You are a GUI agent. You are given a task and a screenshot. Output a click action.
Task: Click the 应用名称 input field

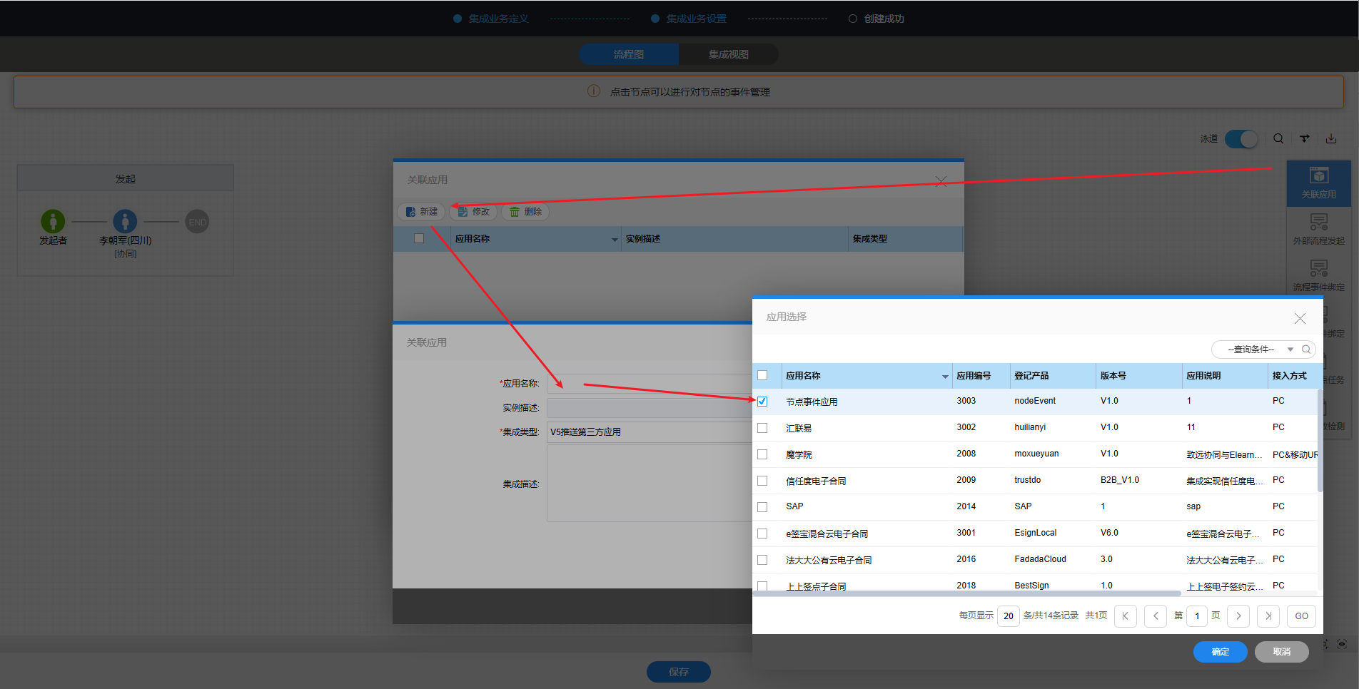pos(650,384)
